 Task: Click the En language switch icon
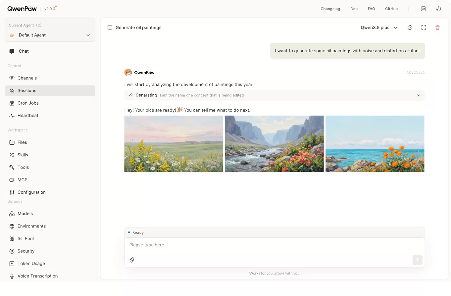[x=423, y=9]
